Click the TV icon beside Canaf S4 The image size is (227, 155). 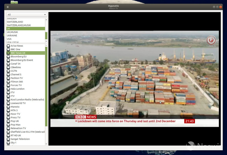point(8,64)
